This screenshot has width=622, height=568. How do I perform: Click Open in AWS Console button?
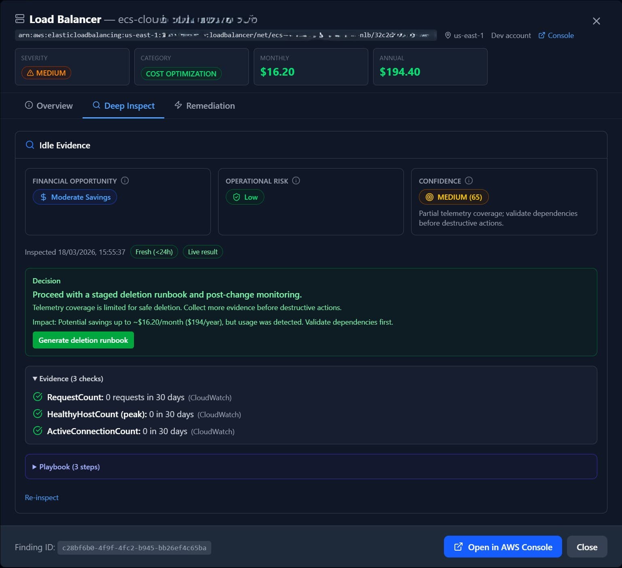coord(503,547)
